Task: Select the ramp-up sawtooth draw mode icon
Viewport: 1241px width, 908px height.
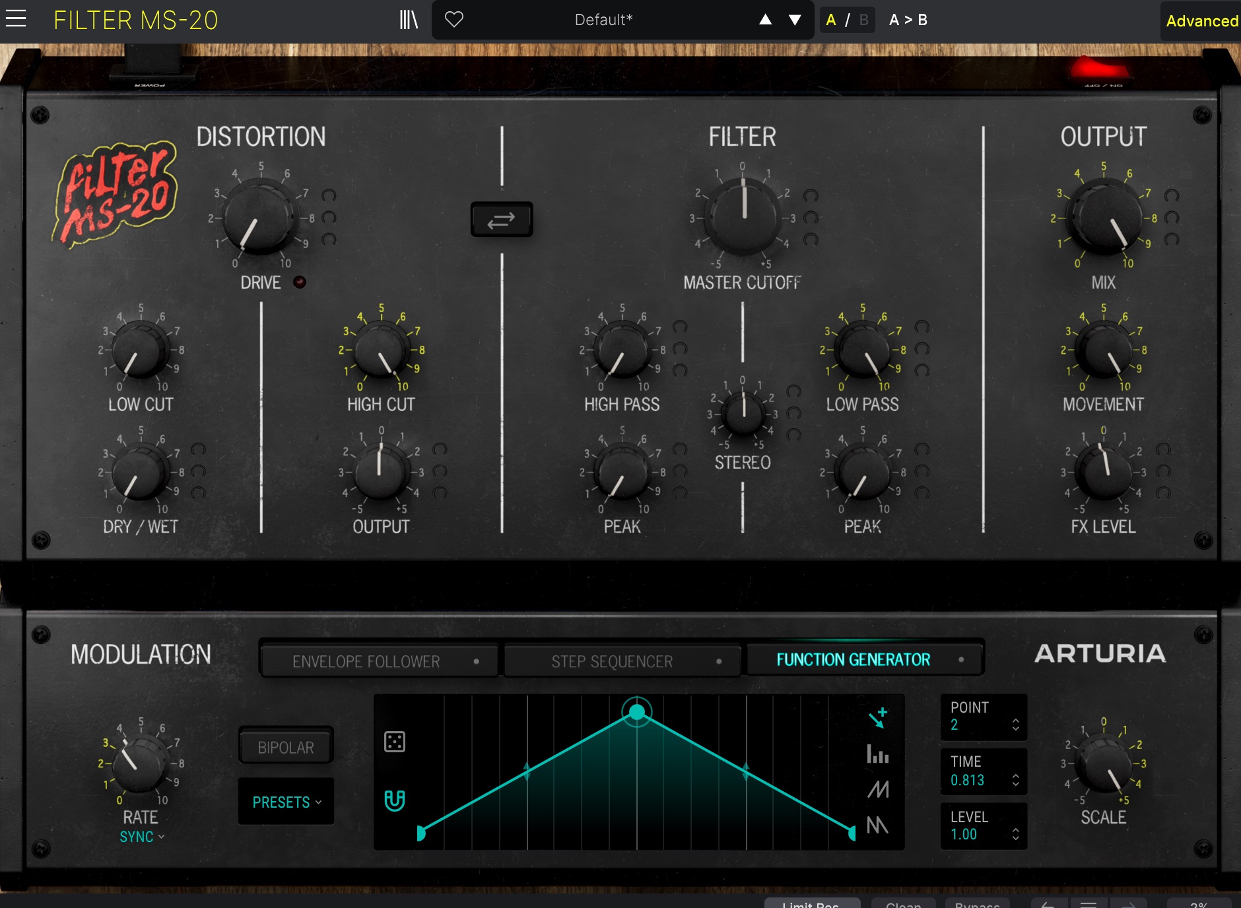Action: (x=878, y=789)
